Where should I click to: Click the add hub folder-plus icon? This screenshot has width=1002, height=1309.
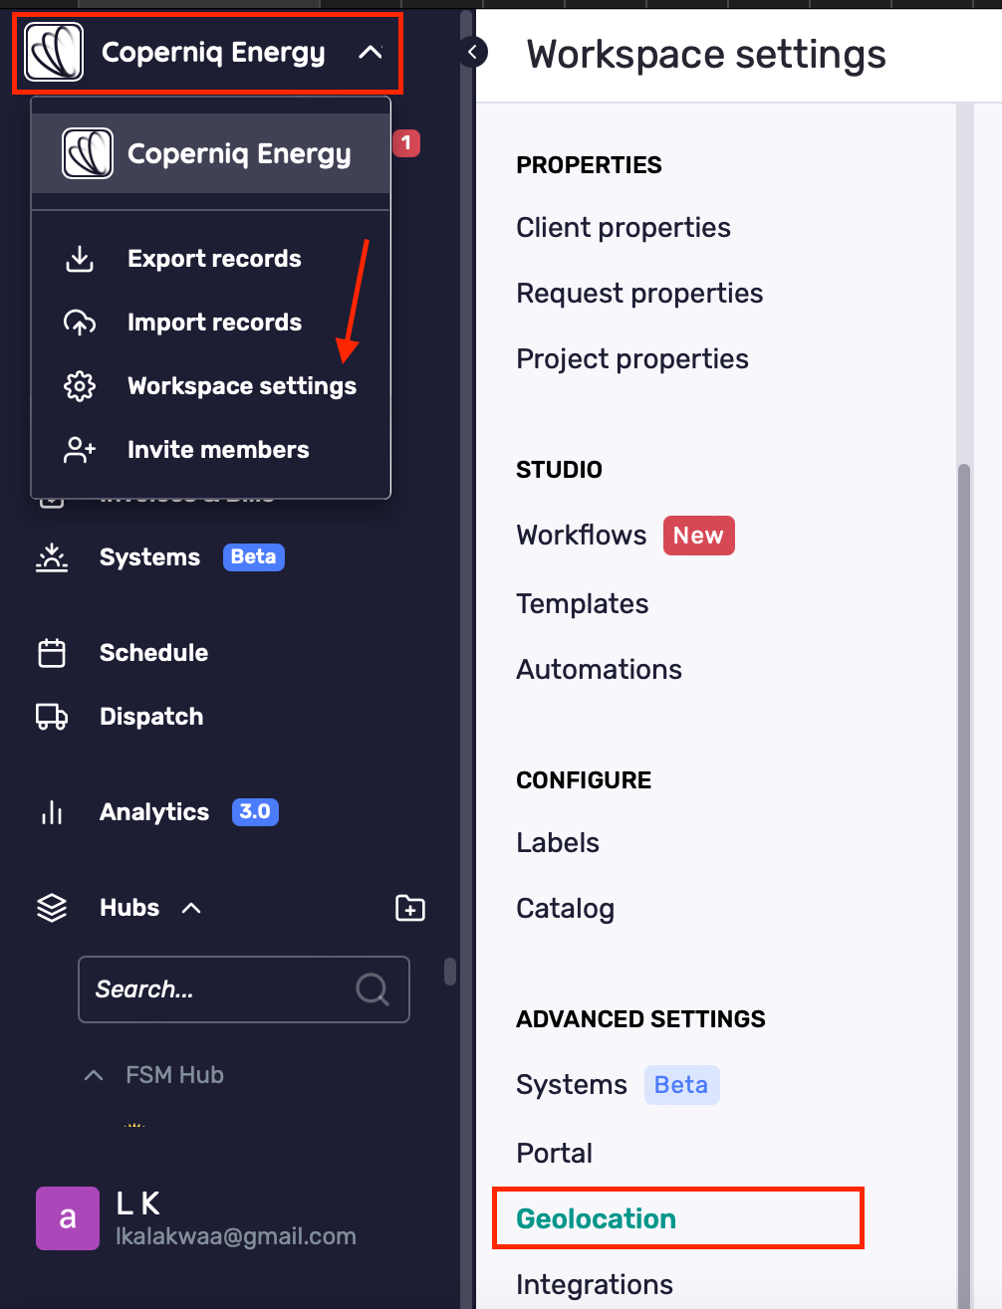point(410,908)
